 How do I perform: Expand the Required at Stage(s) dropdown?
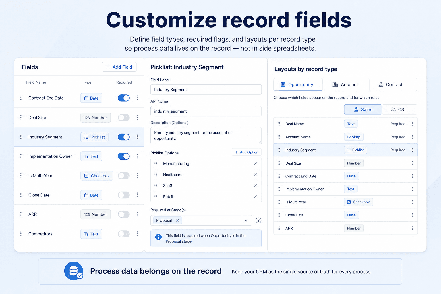point(246,220)
